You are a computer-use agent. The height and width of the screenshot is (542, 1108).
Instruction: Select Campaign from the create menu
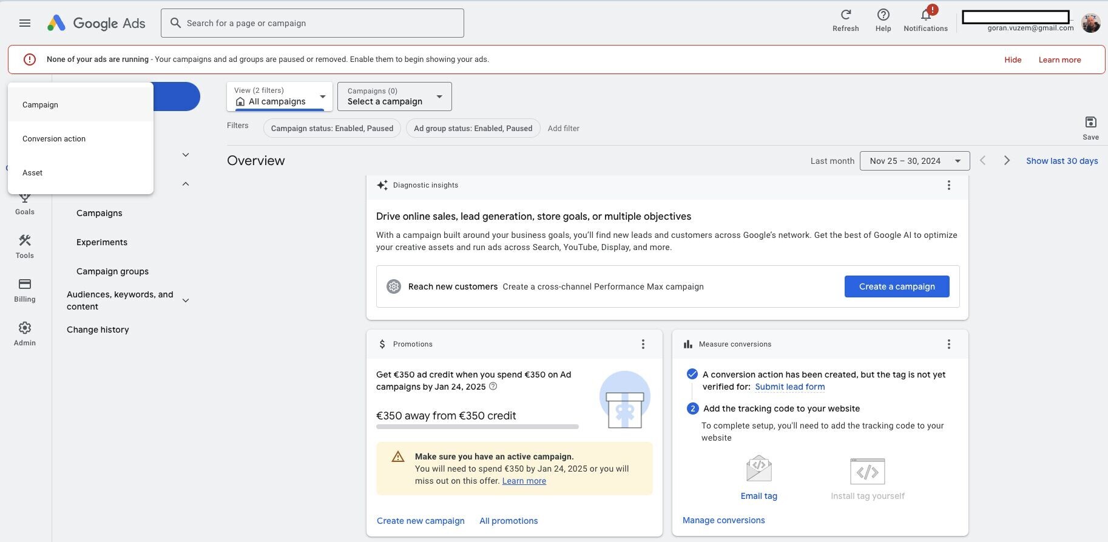[x=81, y=104]
